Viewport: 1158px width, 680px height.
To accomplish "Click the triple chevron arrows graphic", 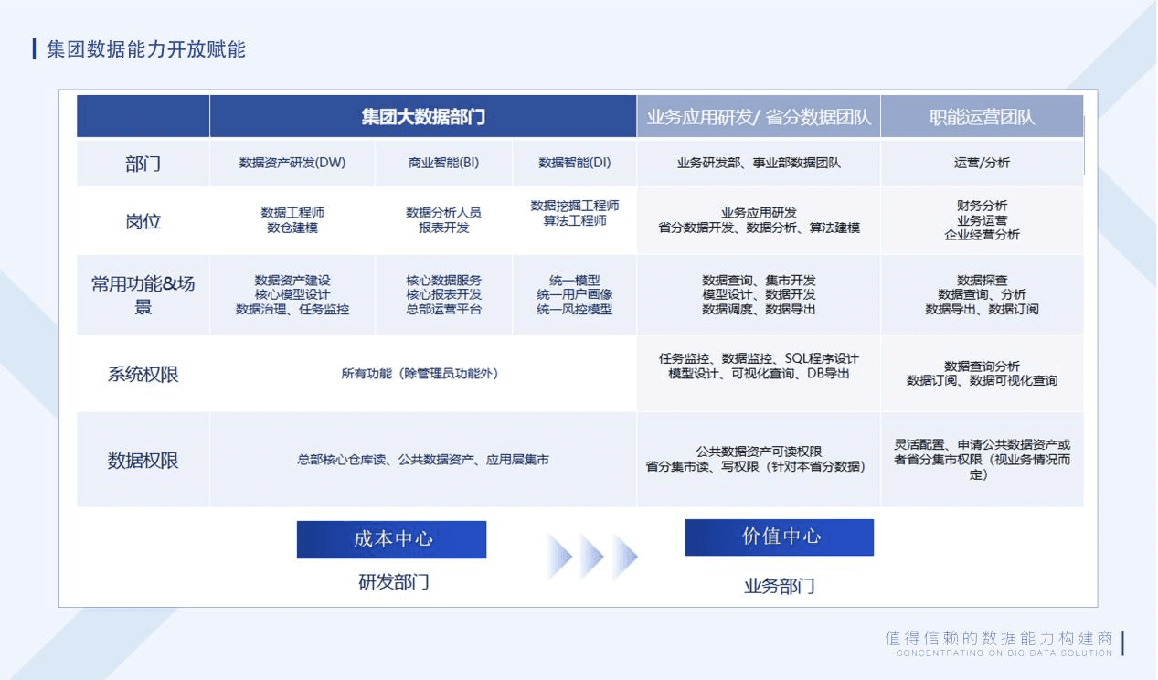I will coord(593,557).
